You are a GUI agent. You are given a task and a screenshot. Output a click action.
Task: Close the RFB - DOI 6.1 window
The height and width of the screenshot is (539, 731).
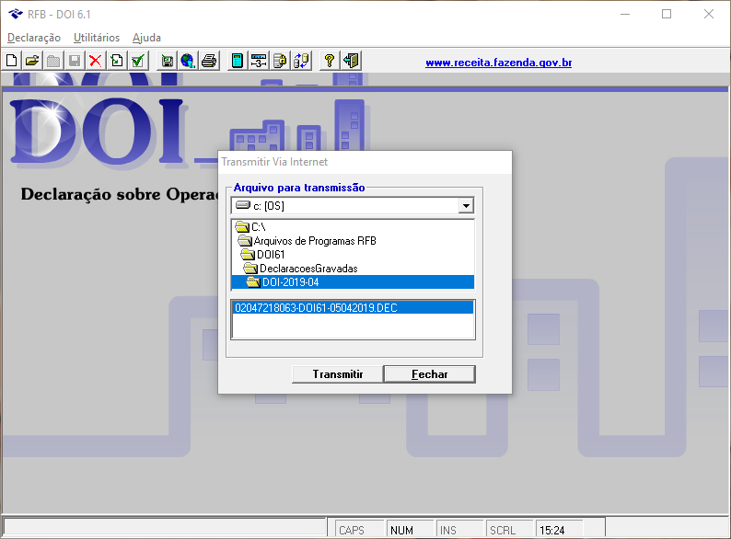click(x=709, y=14)
